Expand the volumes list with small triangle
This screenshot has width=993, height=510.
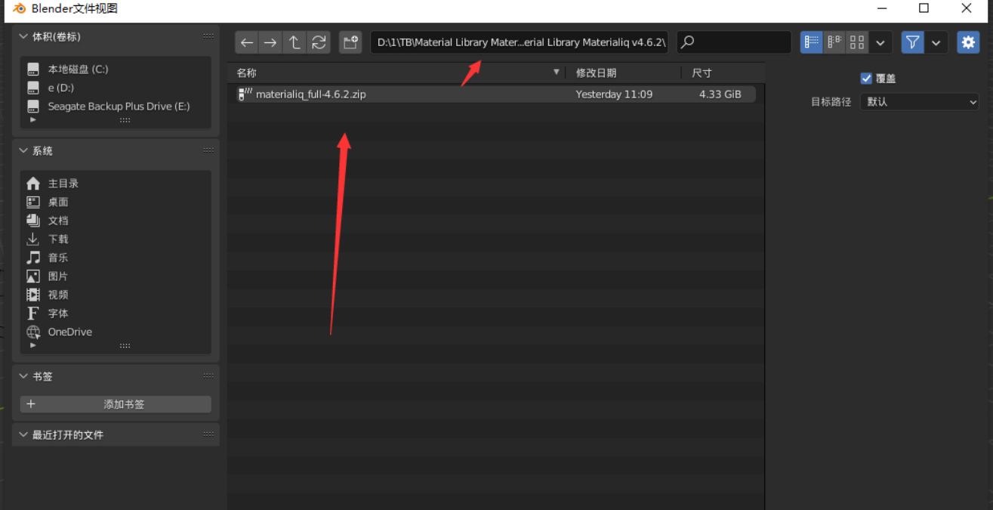coord(32,119)
